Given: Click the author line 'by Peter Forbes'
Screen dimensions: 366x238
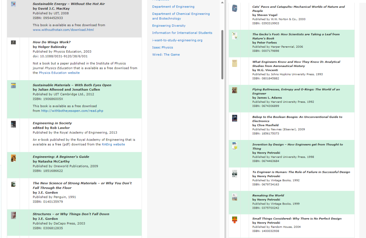Looking at the screenshot, I should pyautogui.click(x=264, y=43).
